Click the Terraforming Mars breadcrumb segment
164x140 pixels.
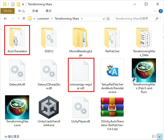pyautogui.click(x=67, y=19)
